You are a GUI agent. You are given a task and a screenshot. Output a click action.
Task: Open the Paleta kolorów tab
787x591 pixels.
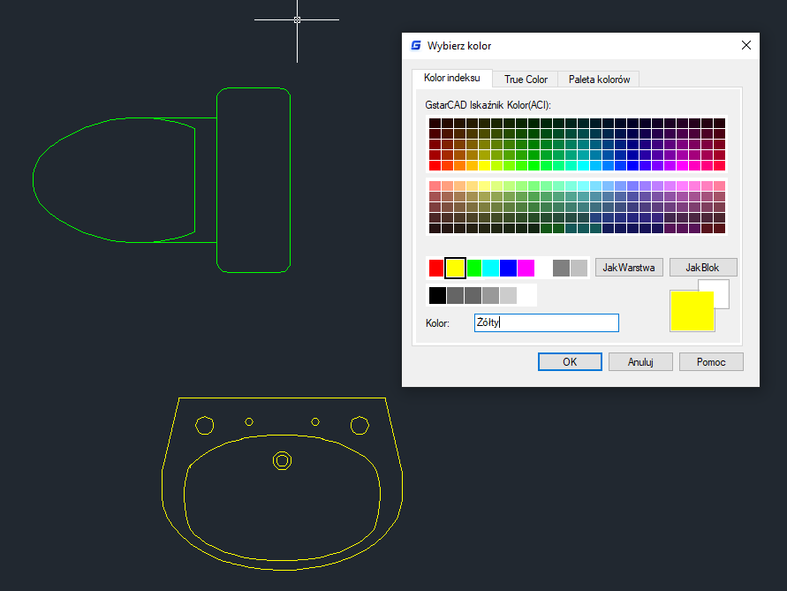[599, 80]
